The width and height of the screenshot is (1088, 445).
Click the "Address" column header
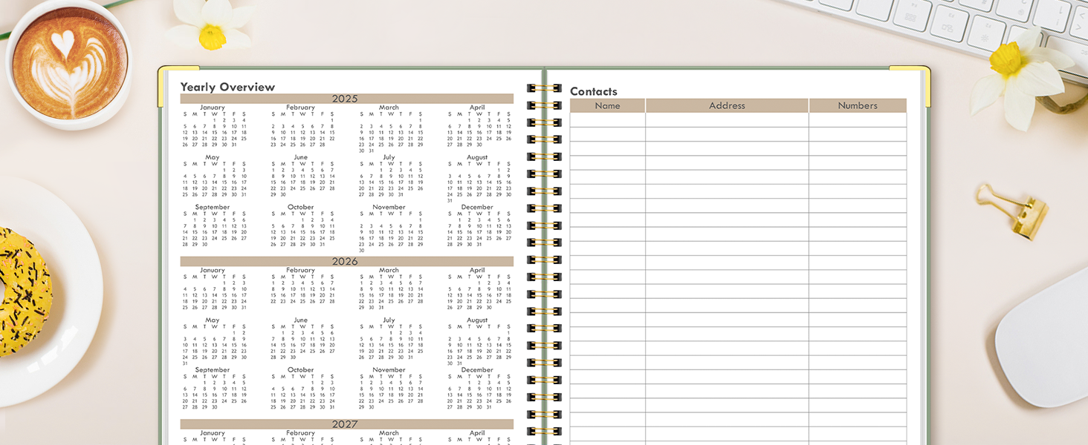[727, 106]
